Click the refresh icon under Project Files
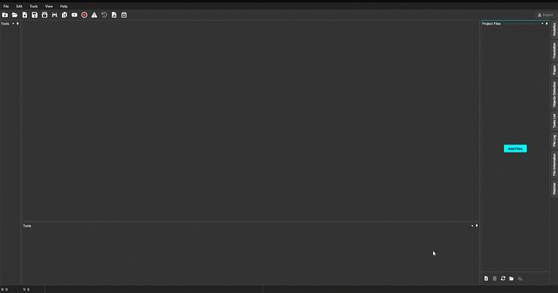Screen dimensions: 558x293 point(503,278)
